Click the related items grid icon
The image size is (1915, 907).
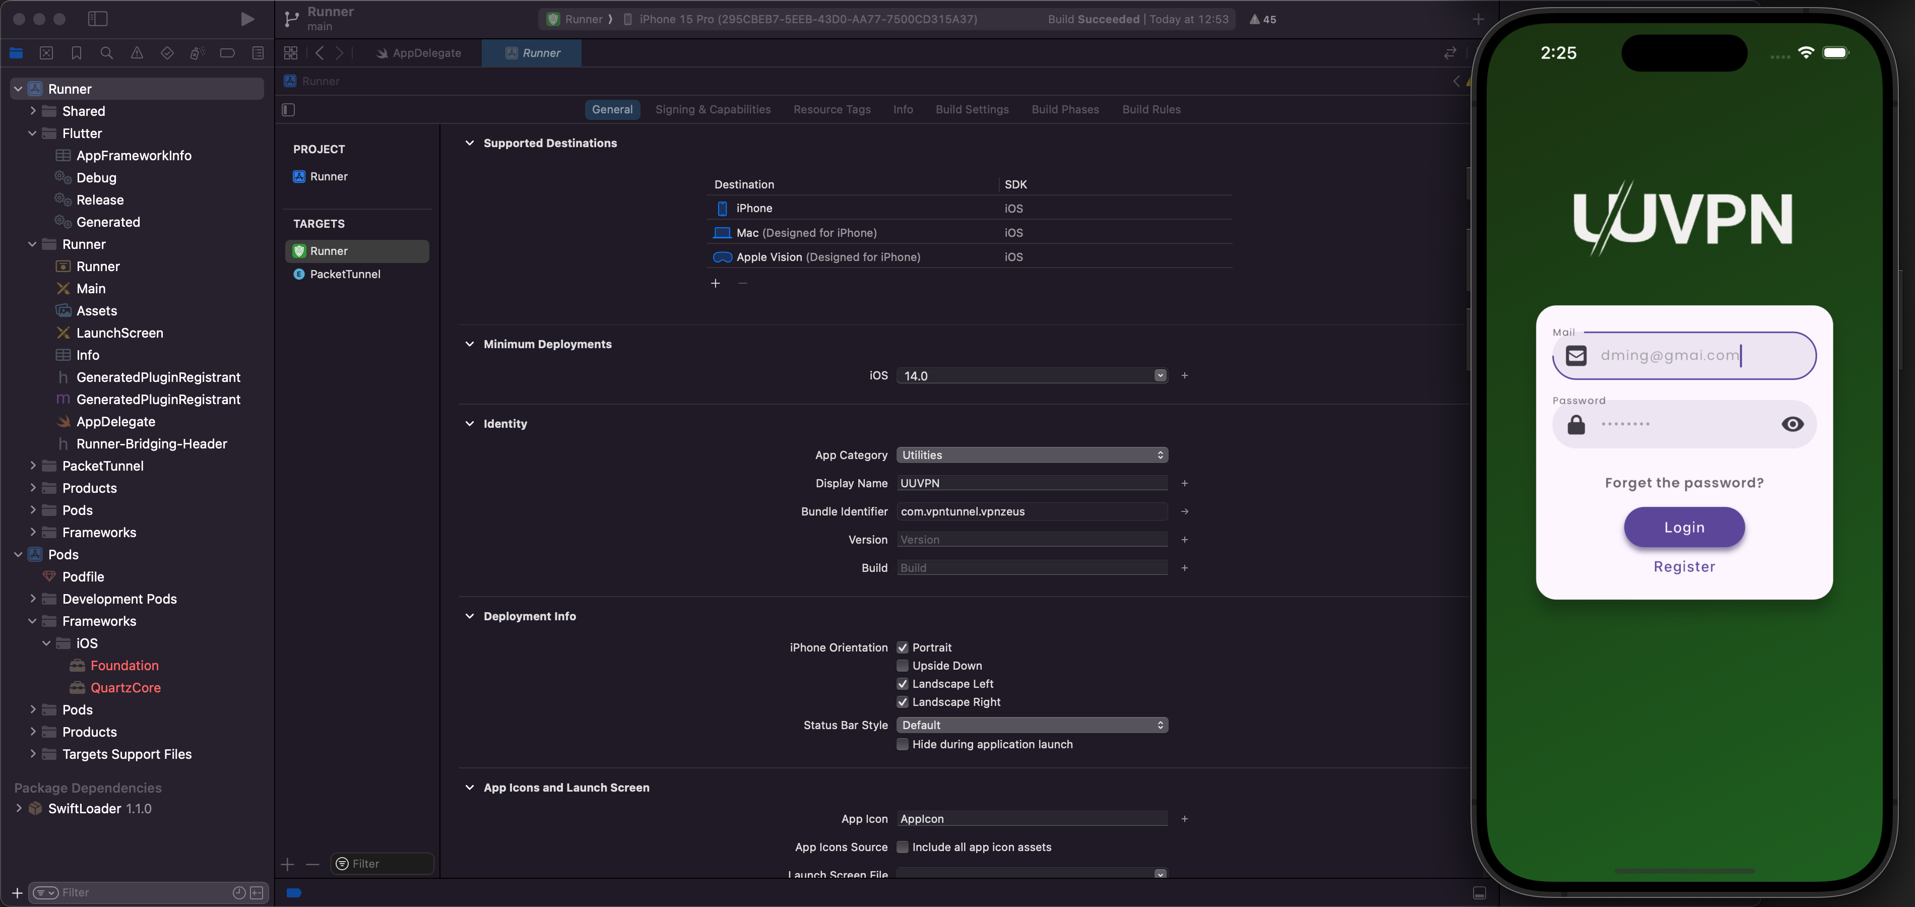coord(291,53)
